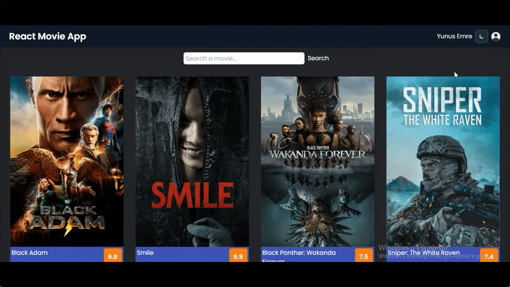Screen dimensions: 510x287
Task: Open the user profile avatar icon
Action: tap(496, 36)
